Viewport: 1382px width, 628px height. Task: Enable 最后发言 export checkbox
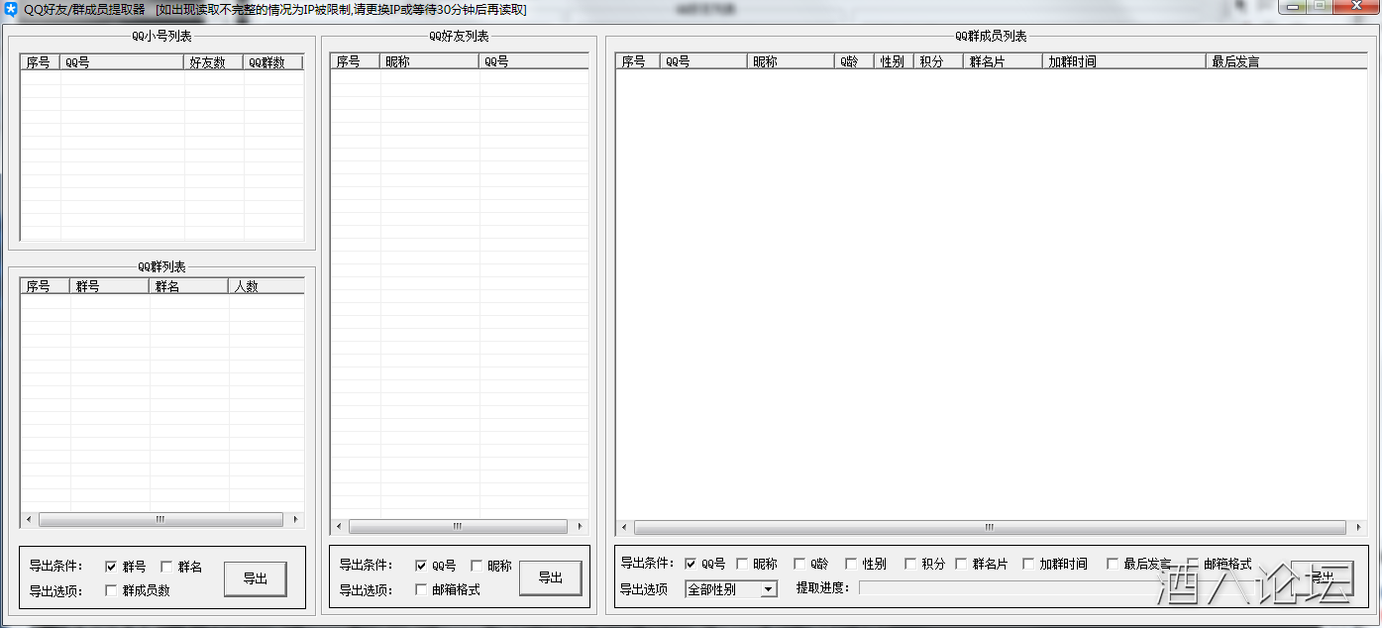1113,564
